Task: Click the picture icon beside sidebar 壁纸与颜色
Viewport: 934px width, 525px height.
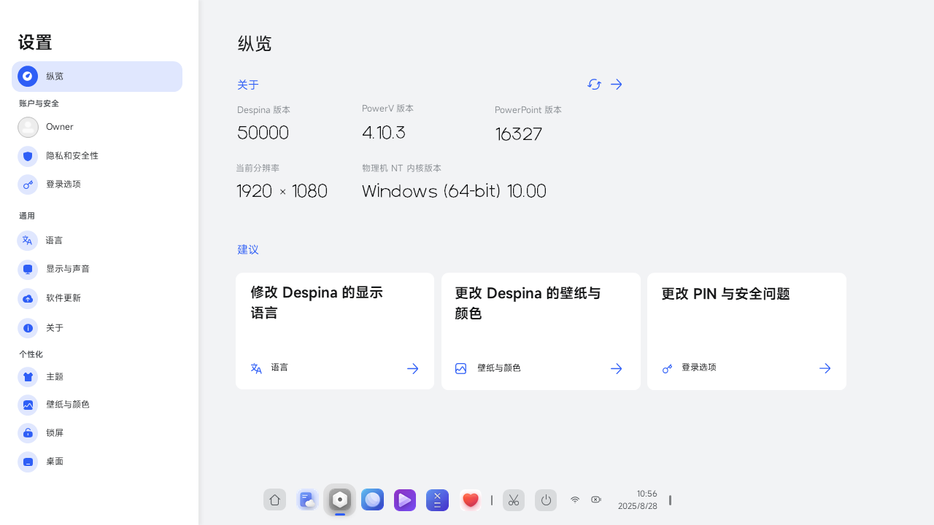Action: tap(28, 405)
